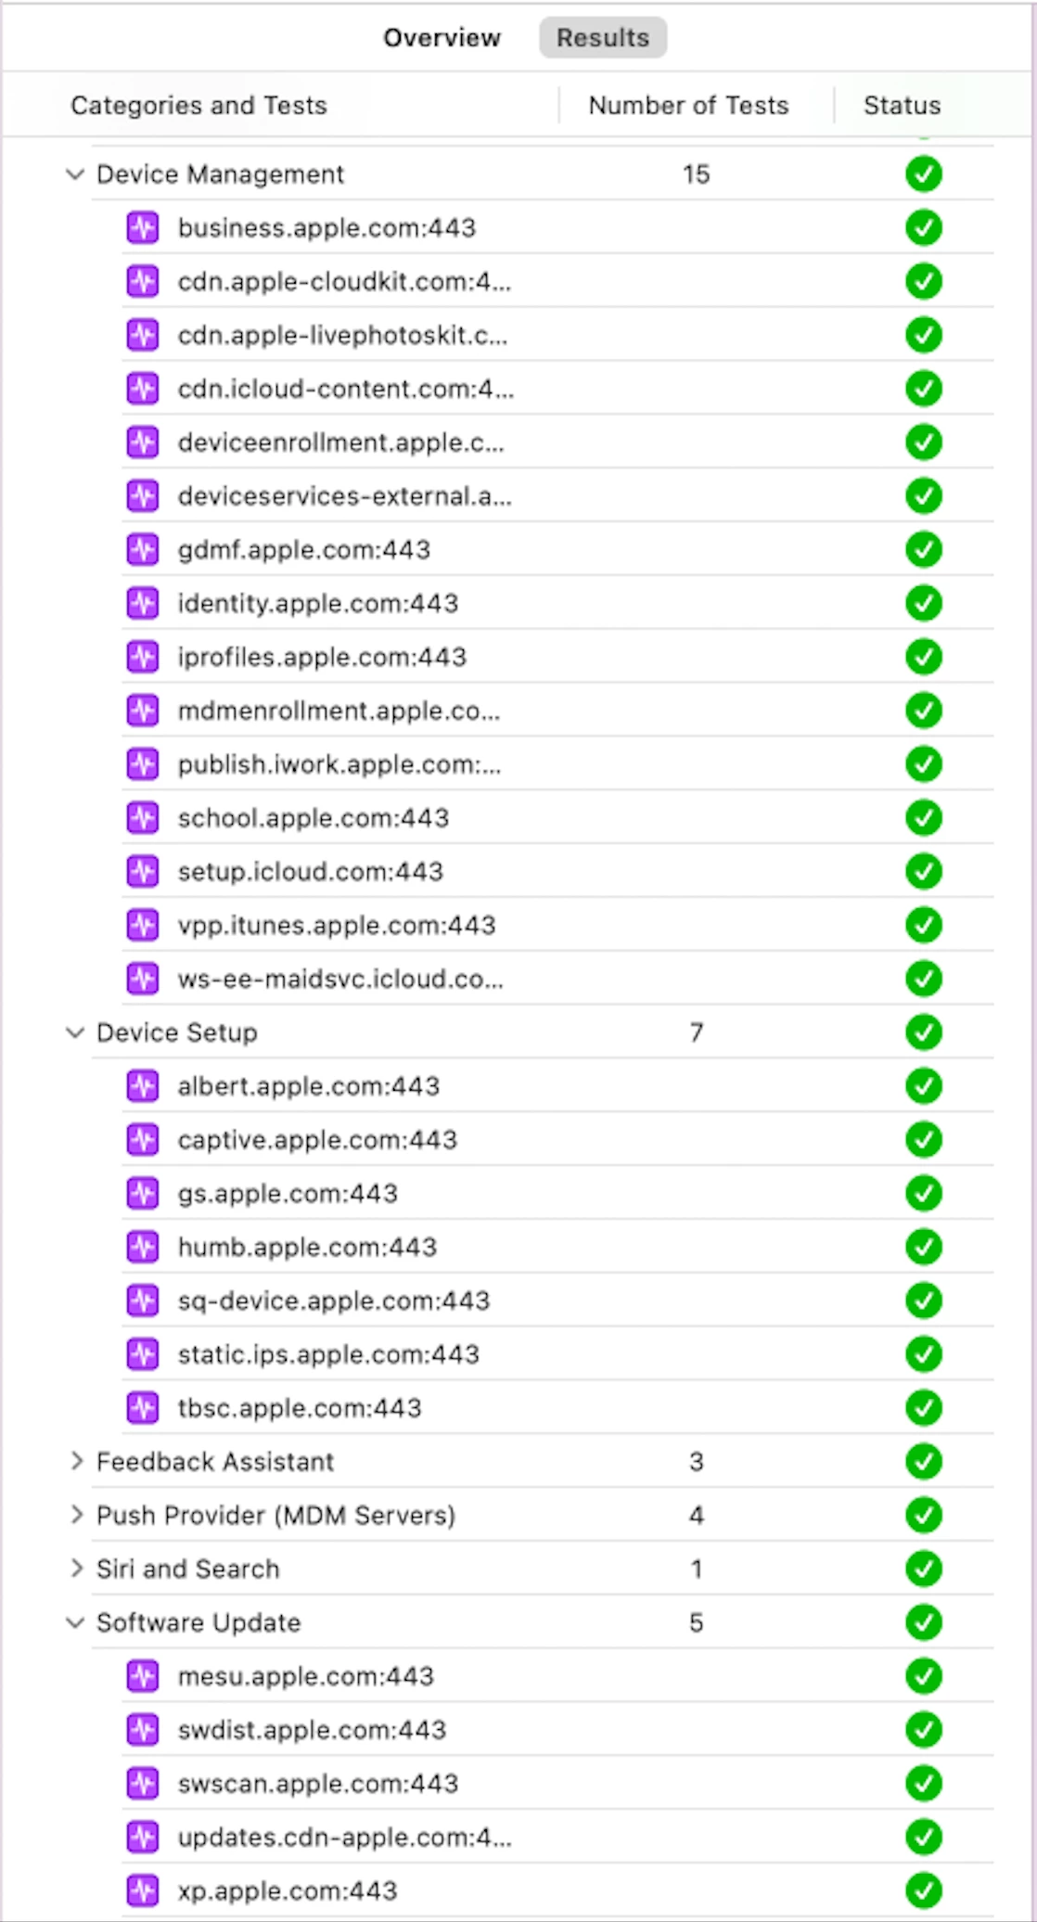
Task: Click the static.ips.apple.com:443 test icon
Action: 143,1354
